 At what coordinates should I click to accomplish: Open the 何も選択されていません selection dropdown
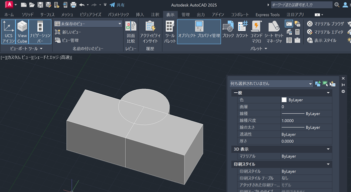pos(271,84)
